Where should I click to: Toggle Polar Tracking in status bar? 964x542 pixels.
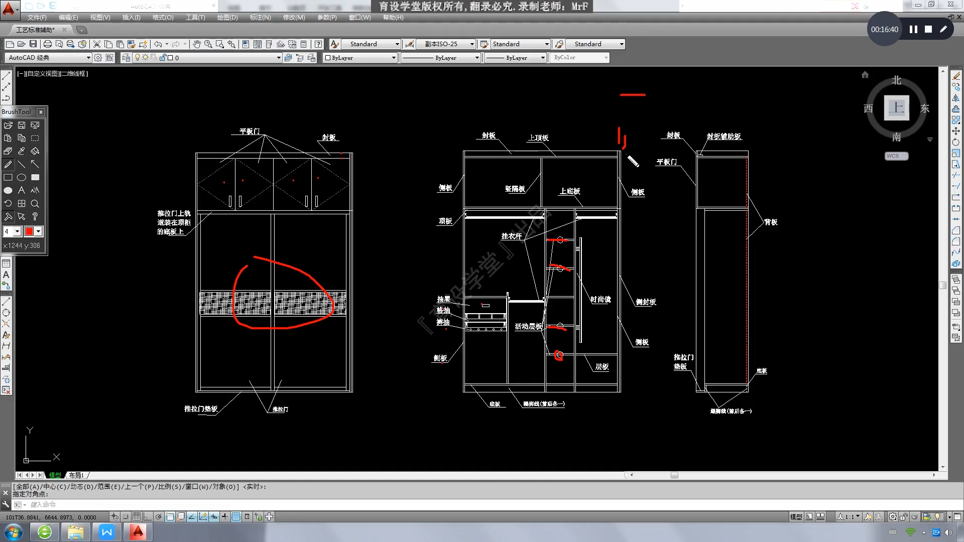point(159,516)
